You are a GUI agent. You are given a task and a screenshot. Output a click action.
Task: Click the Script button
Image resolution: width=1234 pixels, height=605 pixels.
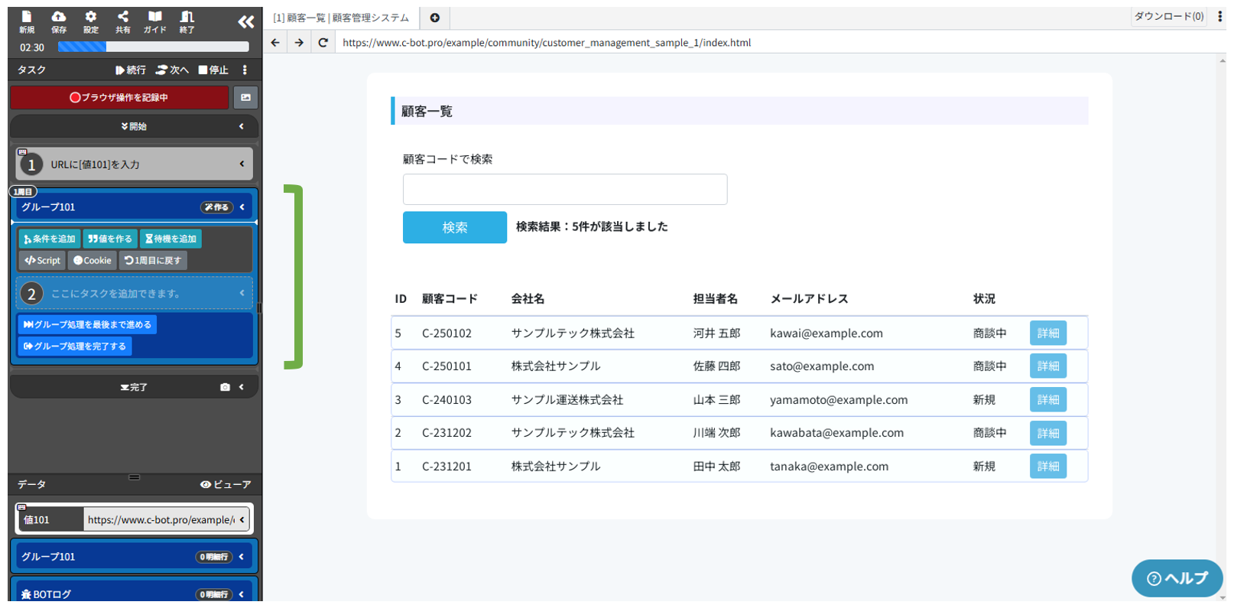pos(42,260)
